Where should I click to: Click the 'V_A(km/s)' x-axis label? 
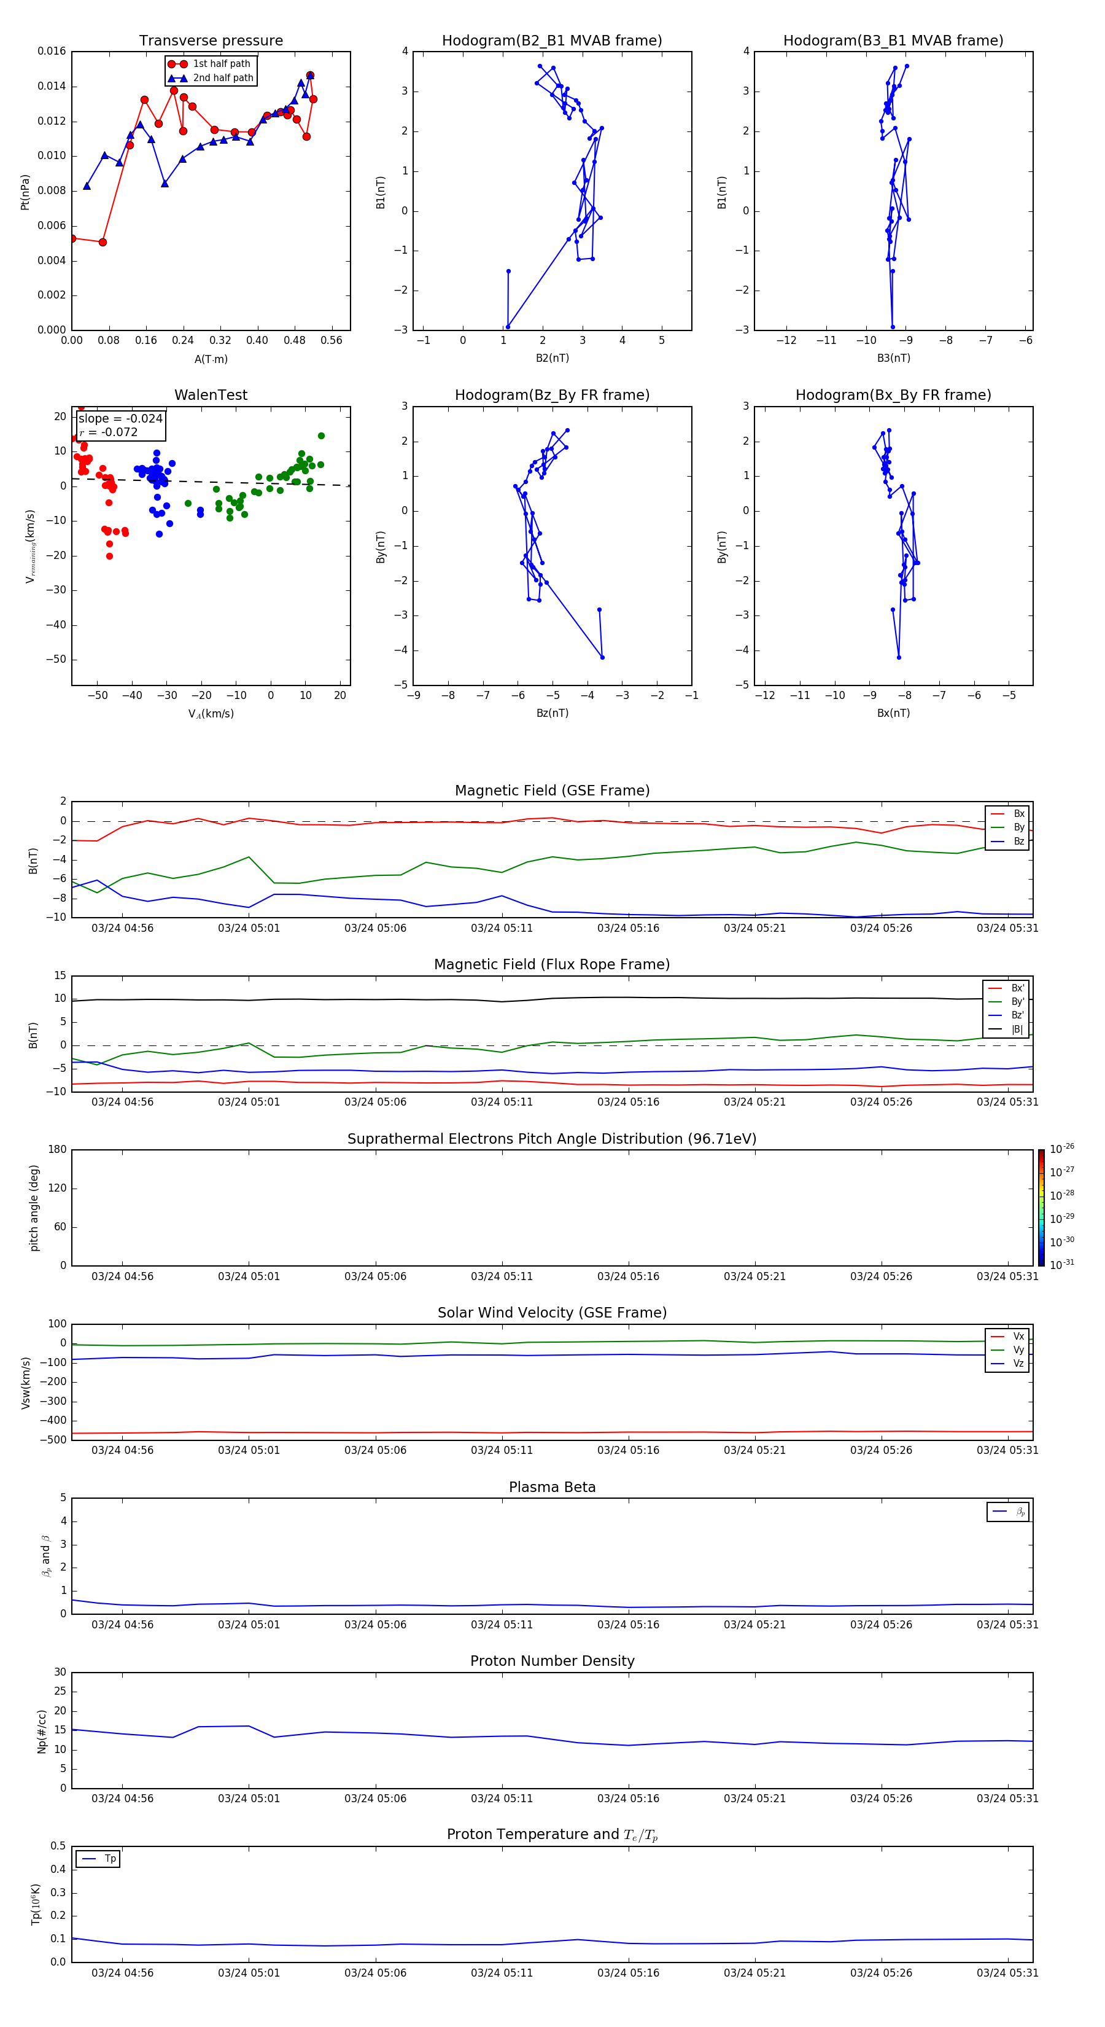(211, 714)
